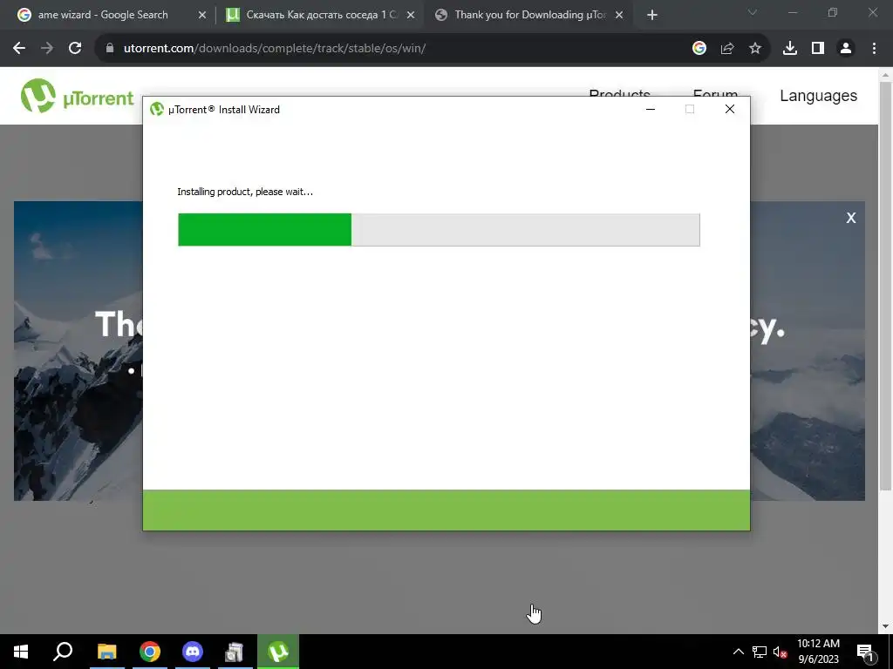The image size is (893, 669).
Task: Click the browser page vertical scrollbar
Action: (885, 285)
